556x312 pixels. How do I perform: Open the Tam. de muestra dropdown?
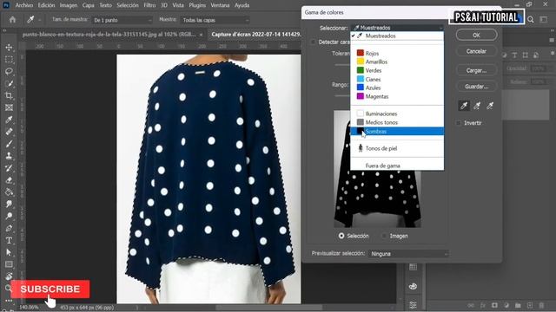coord(122,20)
